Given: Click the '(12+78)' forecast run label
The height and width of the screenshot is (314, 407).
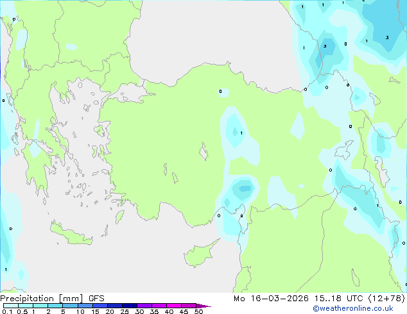Looking at the screenshot, I should 386,299.
